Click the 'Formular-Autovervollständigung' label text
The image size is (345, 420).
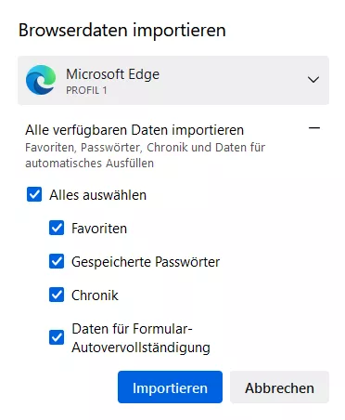point(141,338)
